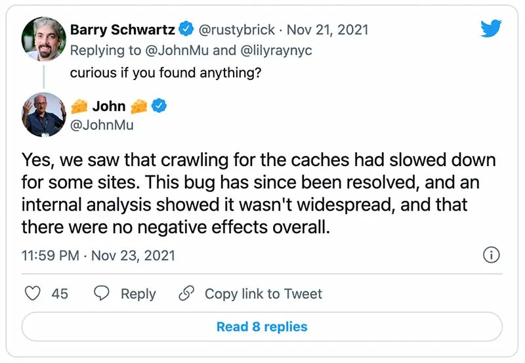Click the Barry Schwartz display name

(123, 30)
